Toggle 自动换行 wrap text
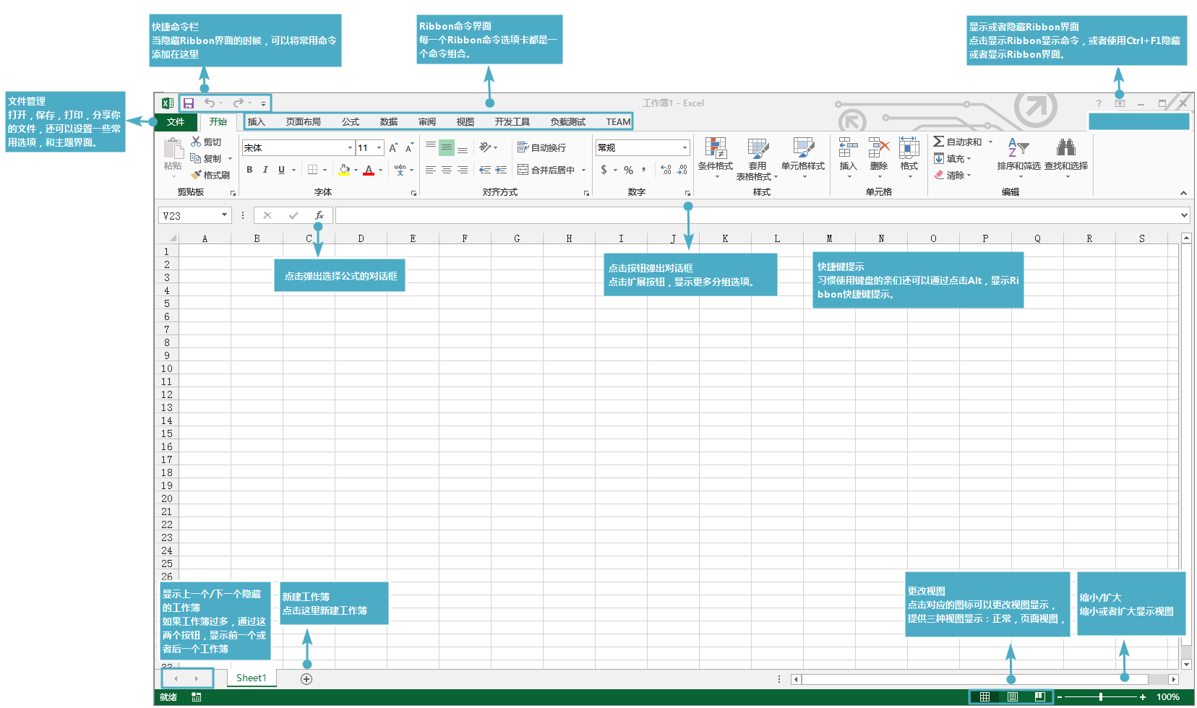Image resolution: width=1197 pixels, height=708 pixels. click(541, 147)
